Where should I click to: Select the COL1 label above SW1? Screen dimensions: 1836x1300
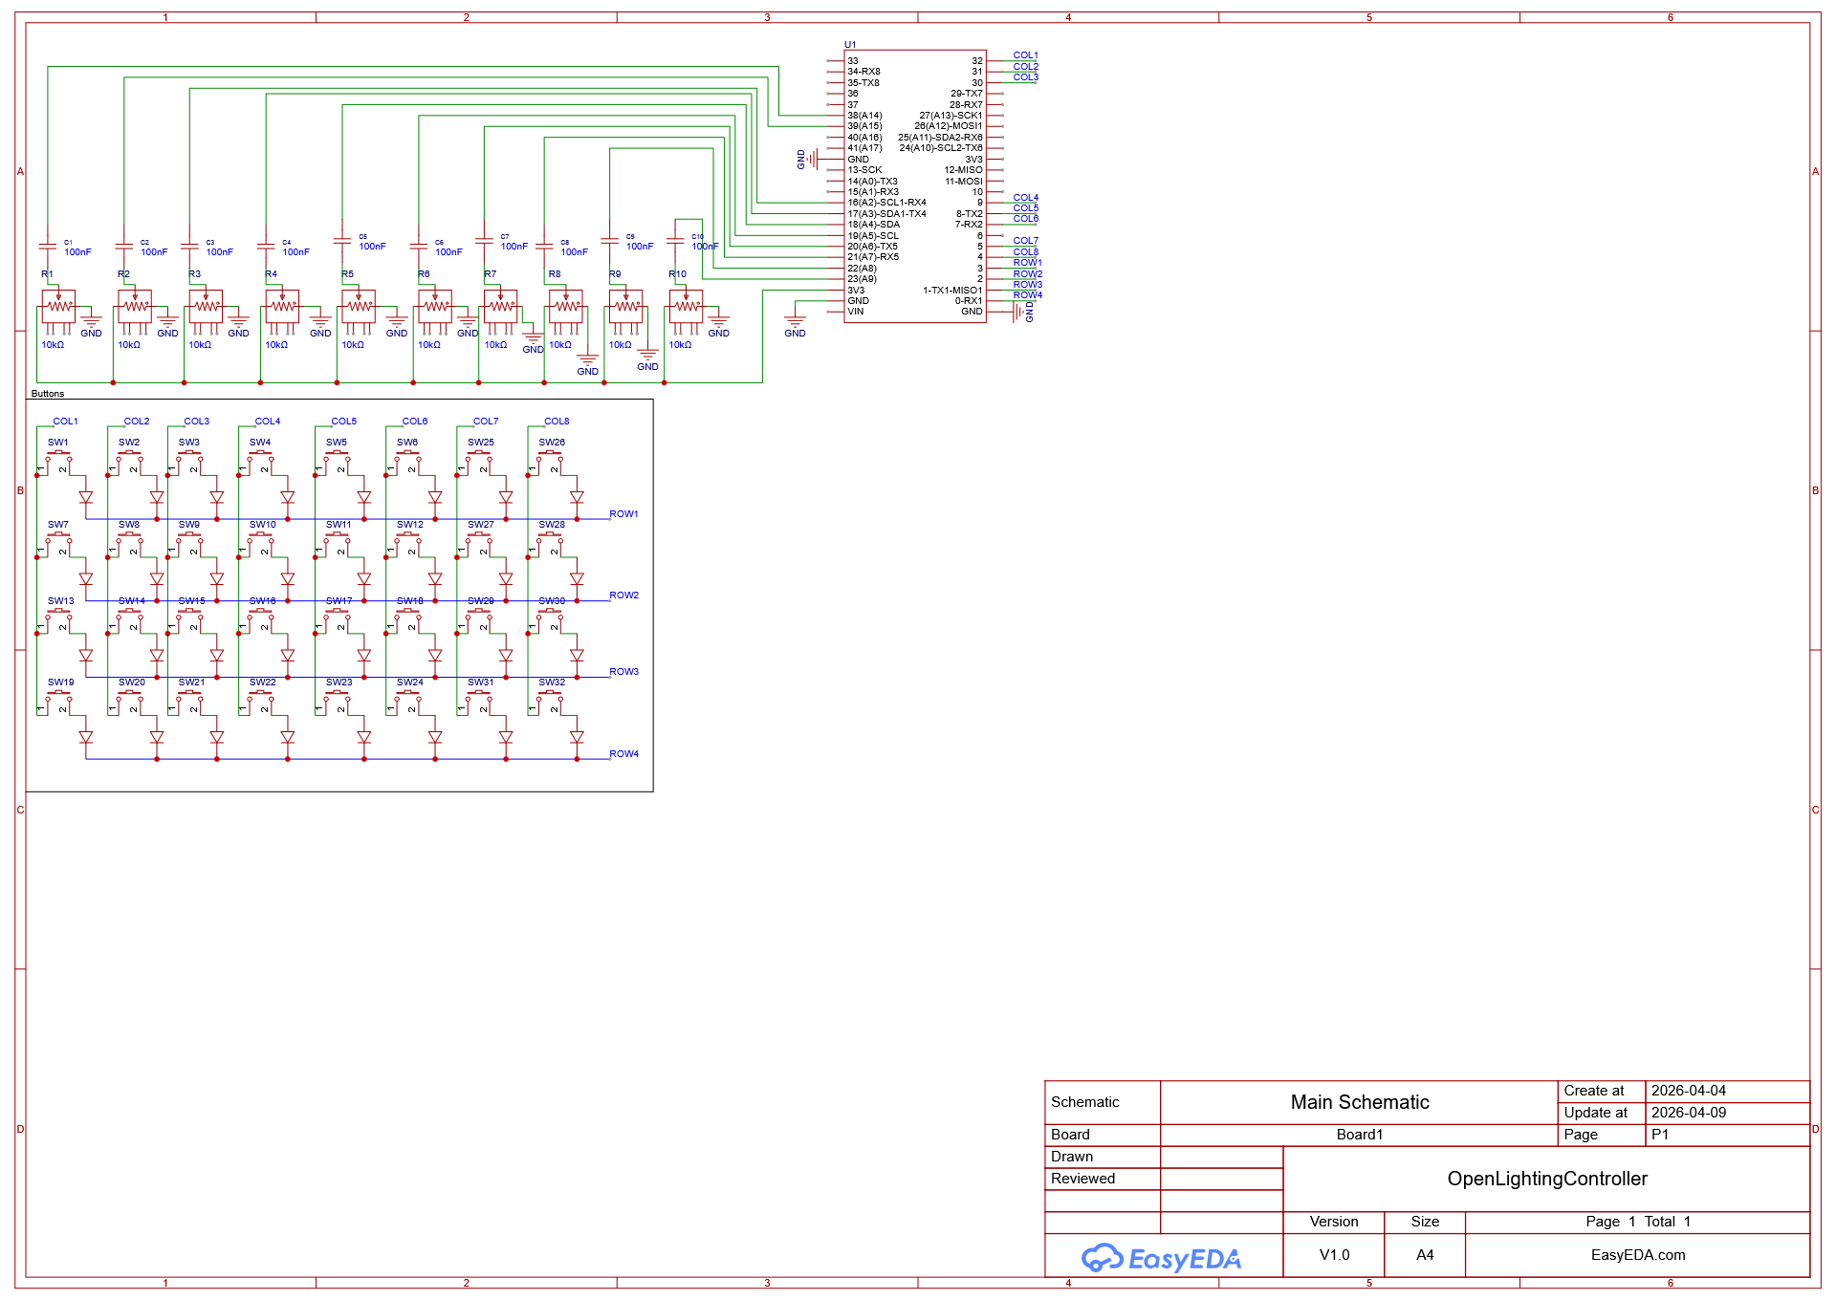tap(65, 422)
